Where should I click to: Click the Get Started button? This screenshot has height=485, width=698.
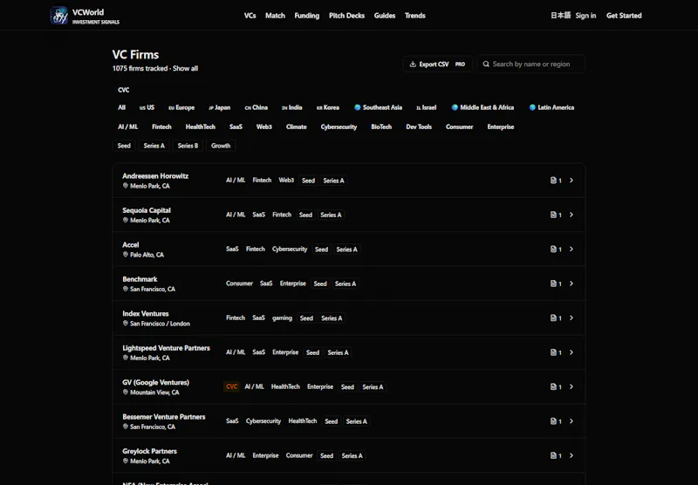click(x=624, y=16)
